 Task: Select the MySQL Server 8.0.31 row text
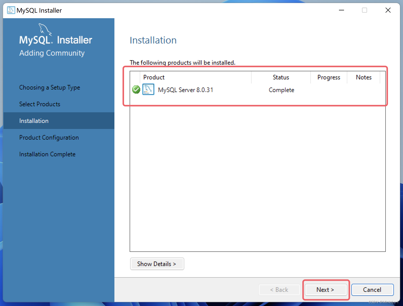[x=186, y=90]
